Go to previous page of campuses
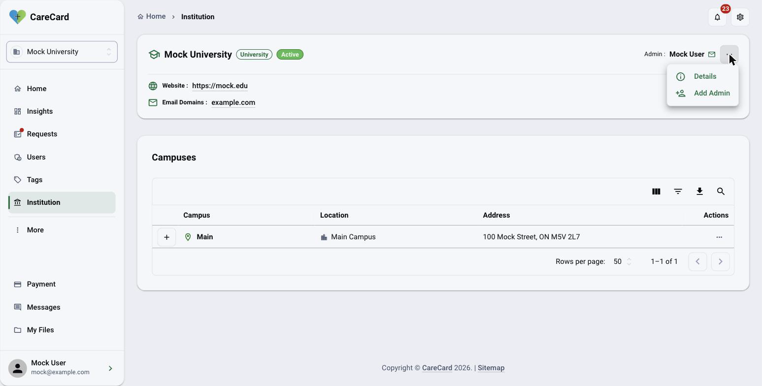762x386 pixels. (x=697, y=261)
